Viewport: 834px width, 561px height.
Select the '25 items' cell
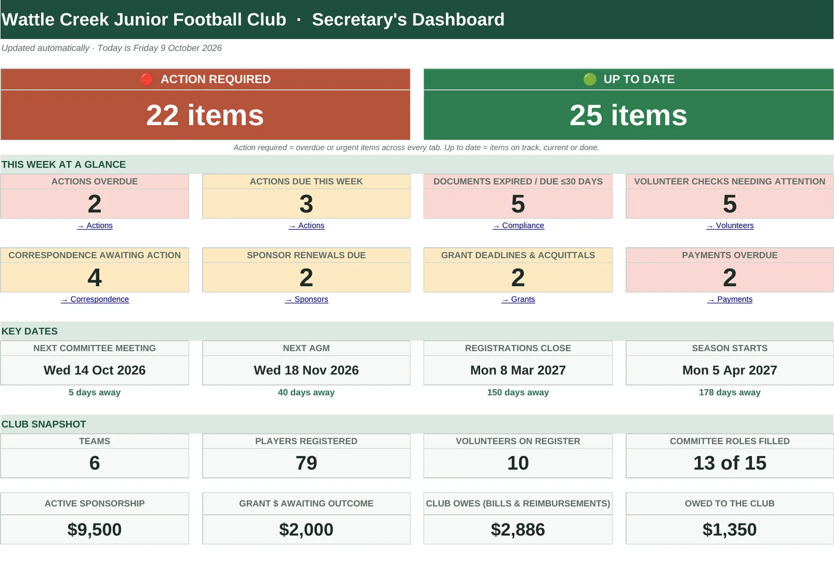629,115
